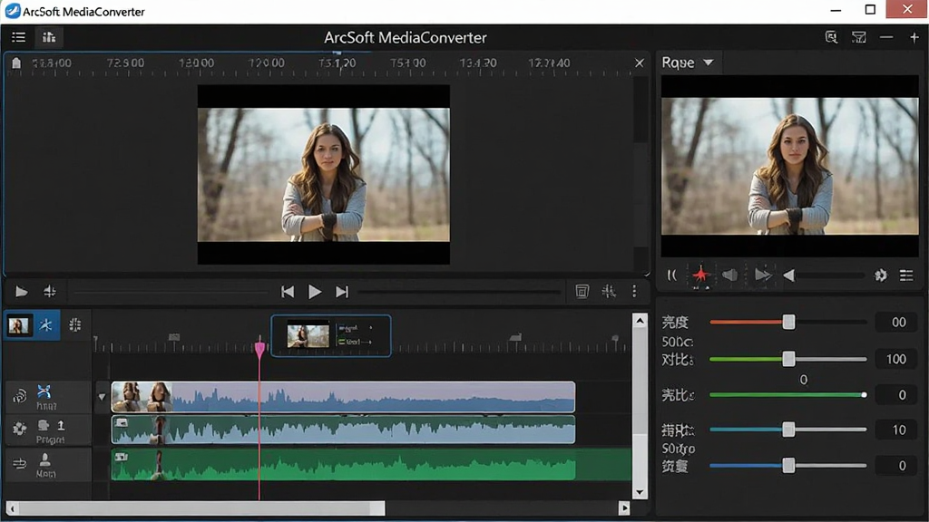Click the horizontal timeline scrollbar thumb
The height and width of the screenshot is (522, 929).
[x=201, y=507]
